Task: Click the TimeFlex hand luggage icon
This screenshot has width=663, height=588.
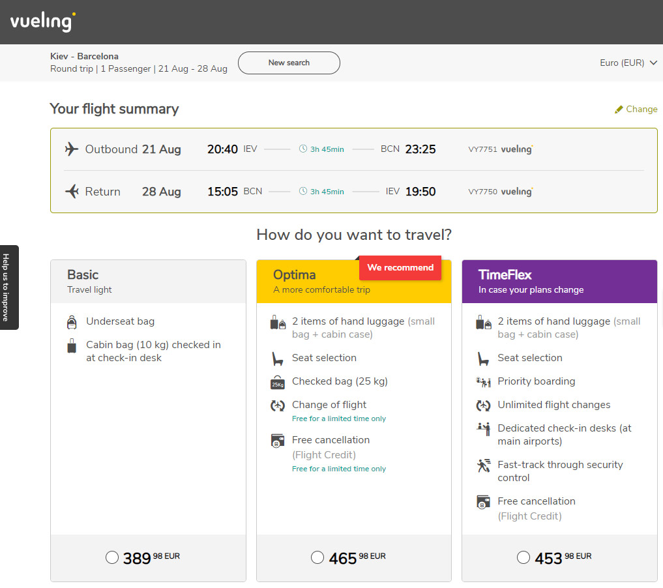Action: coord(484,322)
